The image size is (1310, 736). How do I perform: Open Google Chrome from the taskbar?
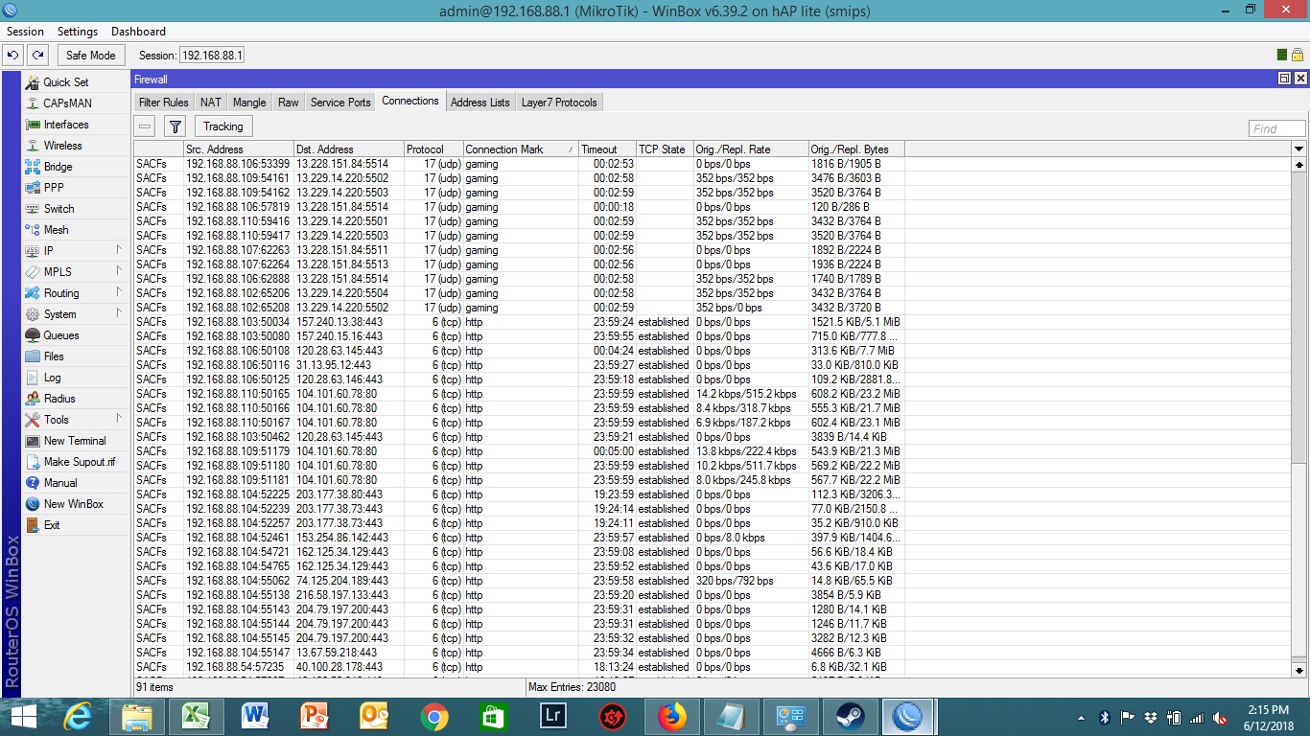click(433, 717)
